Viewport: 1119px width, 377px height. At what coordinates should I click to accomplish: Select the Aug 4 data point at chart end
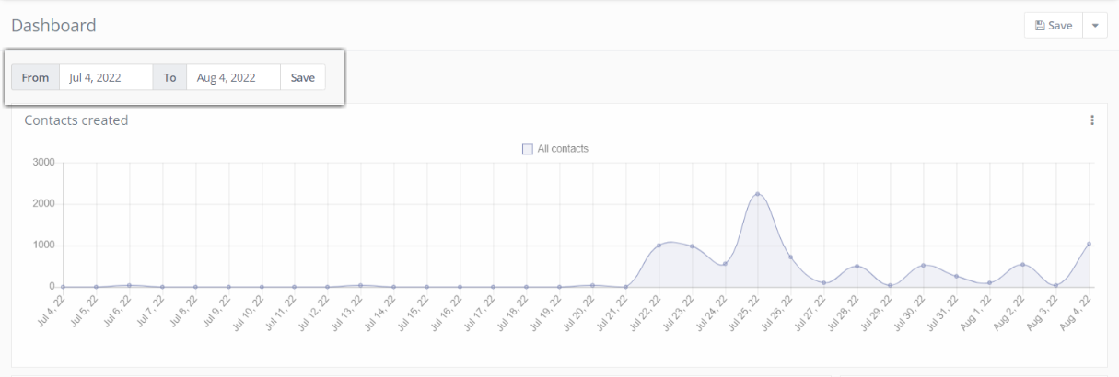pos(1089,245)
